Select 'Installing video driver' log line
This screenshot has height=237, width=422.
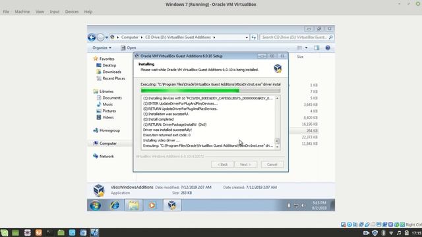(x=161, y=140)
